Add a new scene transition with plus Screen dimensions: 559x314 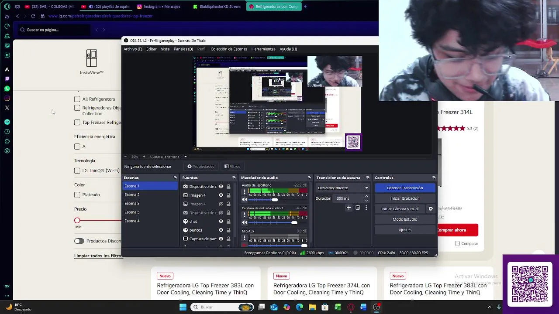(x=349, y=208)
